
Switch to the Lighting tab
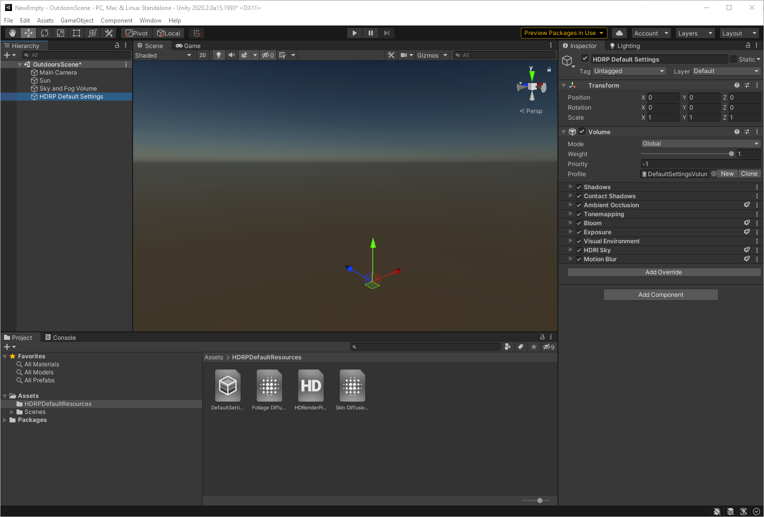click(625, 46)
